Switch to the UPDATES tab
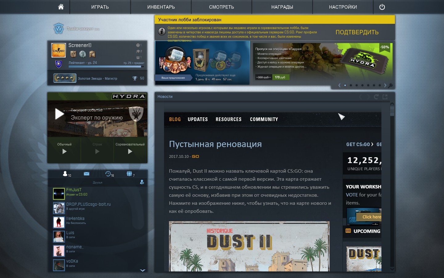 click(198, 119)
